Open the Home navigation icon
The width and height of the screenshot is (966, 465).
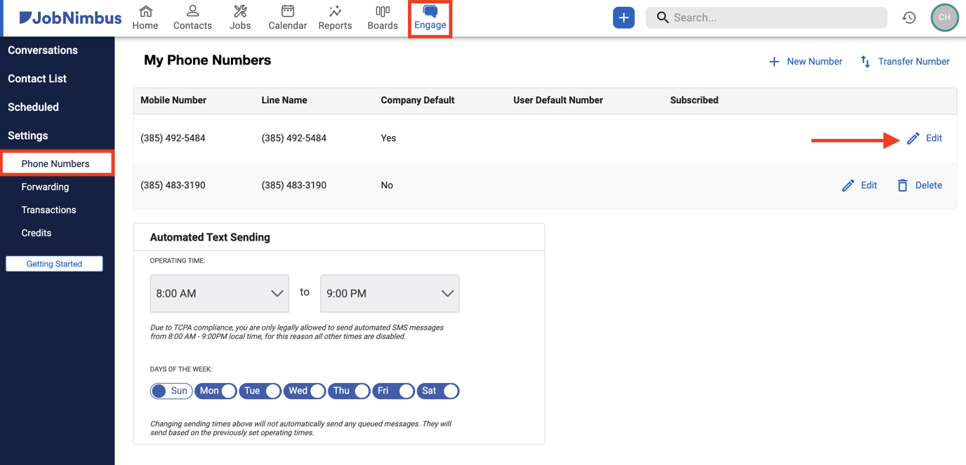tap(145, 17)
